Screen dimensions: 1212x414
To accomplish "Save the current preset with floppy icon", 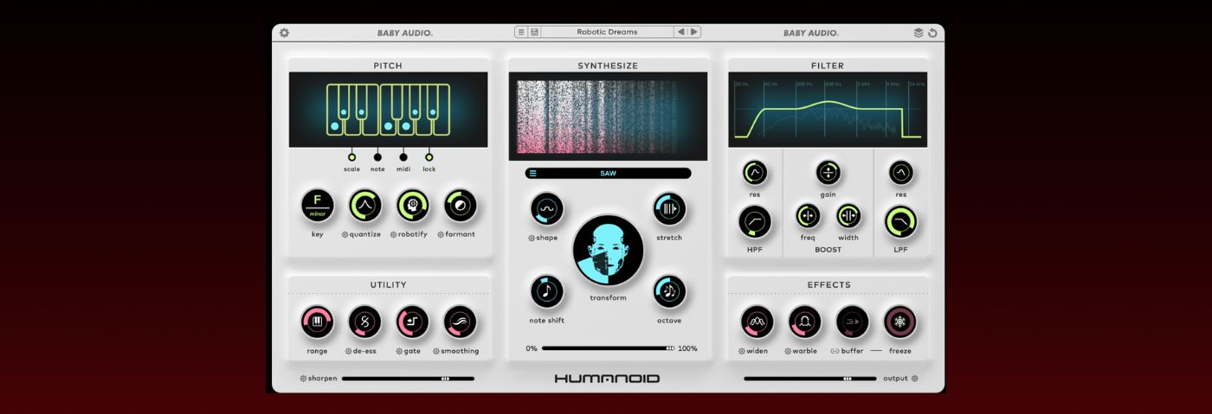I will point(534,32).
